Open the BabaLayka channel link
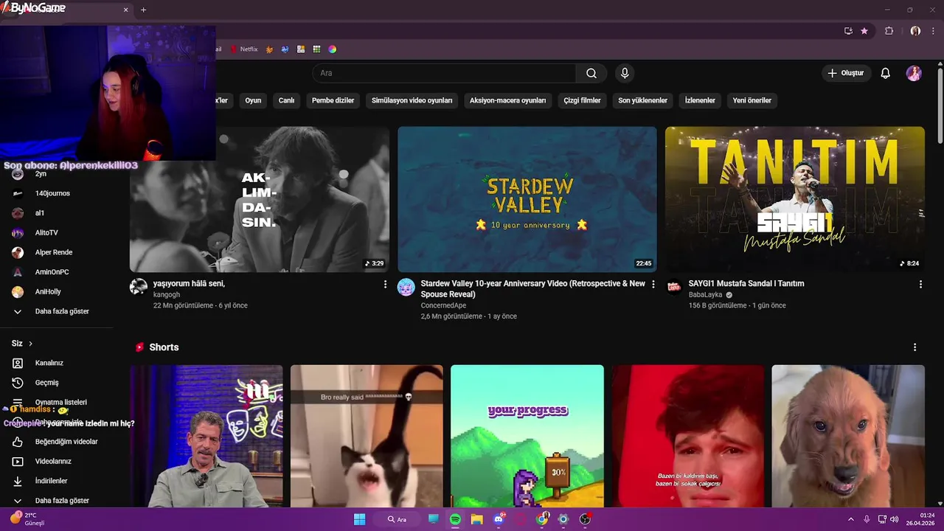This screenshot has width=944, height=531. tap(705, 294)
